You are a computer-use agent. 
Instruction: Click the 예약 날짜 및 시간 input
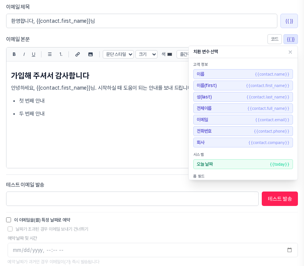(153, 250)
